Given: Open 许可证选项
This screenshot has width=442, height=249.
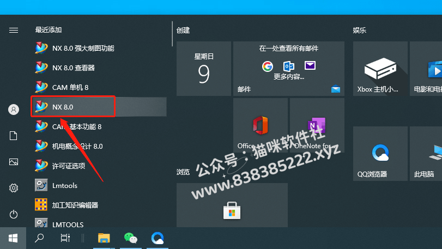Looking at the screenshot, I should (x=99, y=166).
